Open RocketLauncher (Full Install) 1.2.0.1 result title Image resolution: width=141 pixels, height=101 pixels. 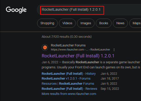coord(78,56)
